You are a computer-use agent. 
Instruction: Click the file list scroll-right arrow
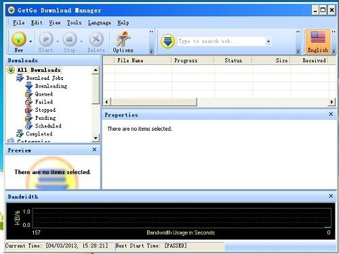(332, 102)
